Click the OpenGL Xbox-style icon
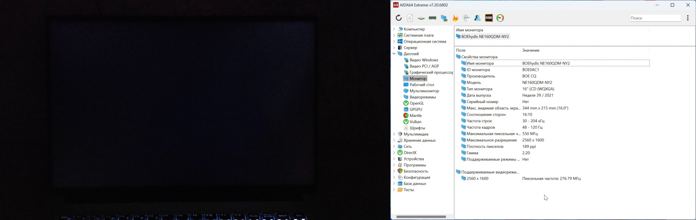Screen dimensions: 696x220 [x=406, y=103]
